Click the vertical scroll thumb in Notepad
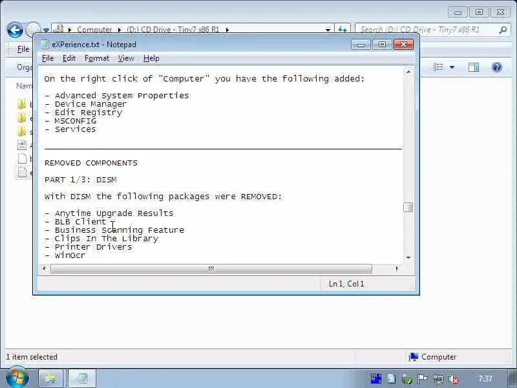The image size is (517, 388). coord(408,207)
